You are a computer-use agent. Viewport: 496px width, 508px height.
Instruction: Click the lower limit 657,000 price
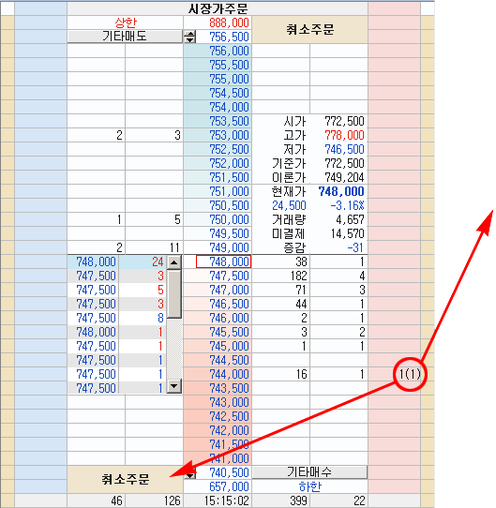[x=229, y=486]
